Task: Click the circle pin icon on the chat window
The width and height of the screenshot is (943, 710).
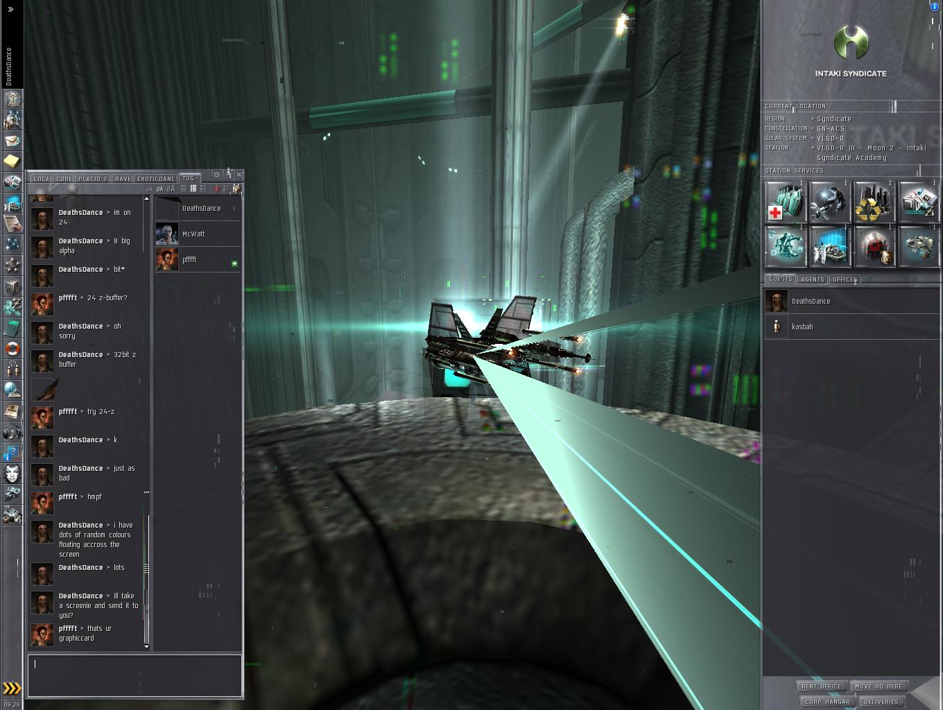Action: [216, 174]
